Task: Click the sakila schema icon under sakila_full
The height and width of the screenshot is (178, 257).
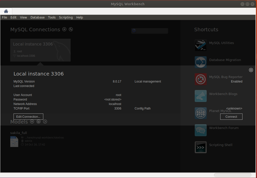Action: click(x=23, y=141)
